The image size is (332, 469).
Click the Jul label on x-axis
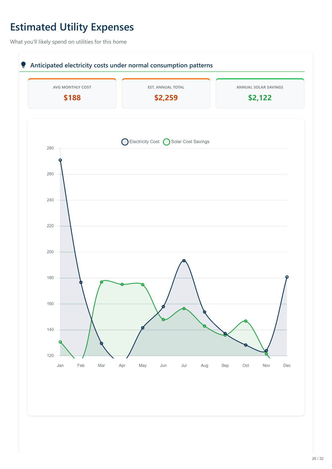184,366
